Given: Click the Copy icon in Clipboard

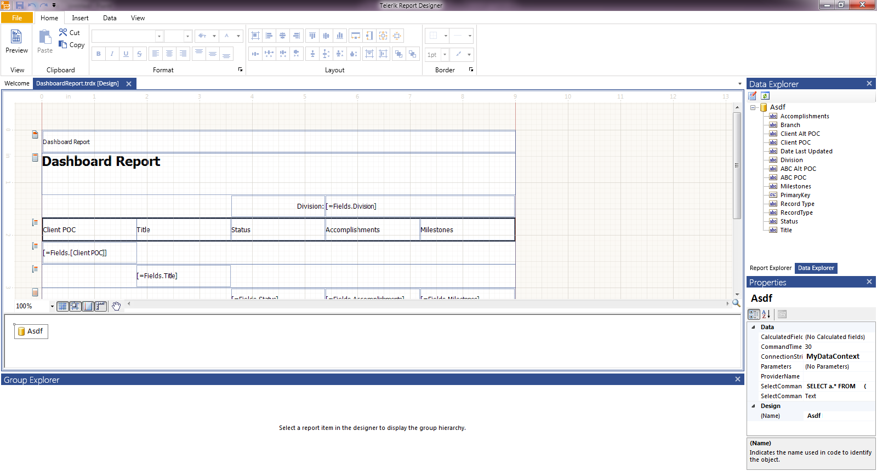Looking at the screenshot, I should (63, 44).
